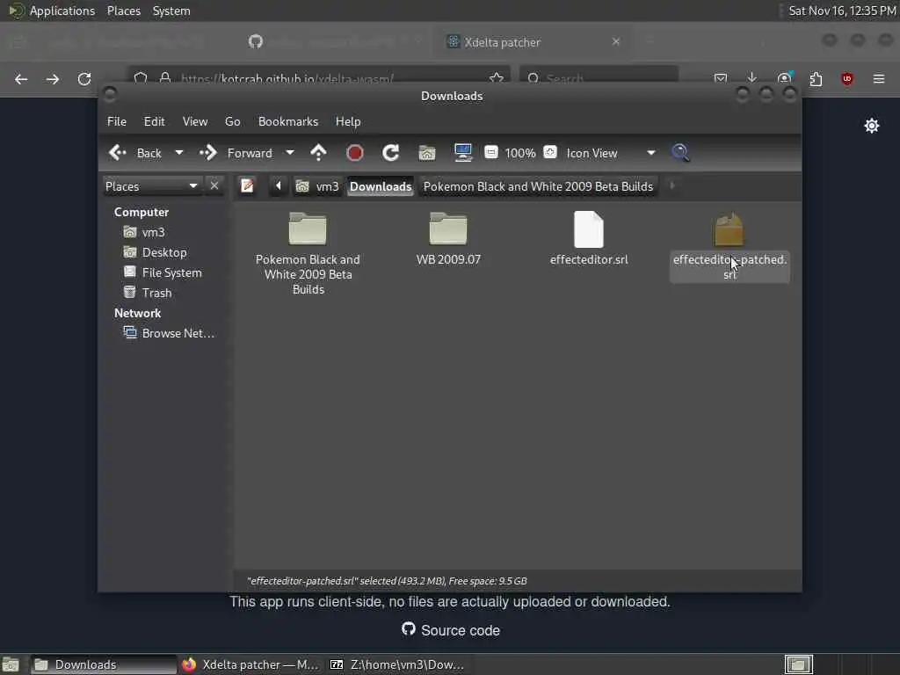This screenshot has width=900, height=675.
Task: Open the Computer icon in toolbar
Action: click(462, 153)
